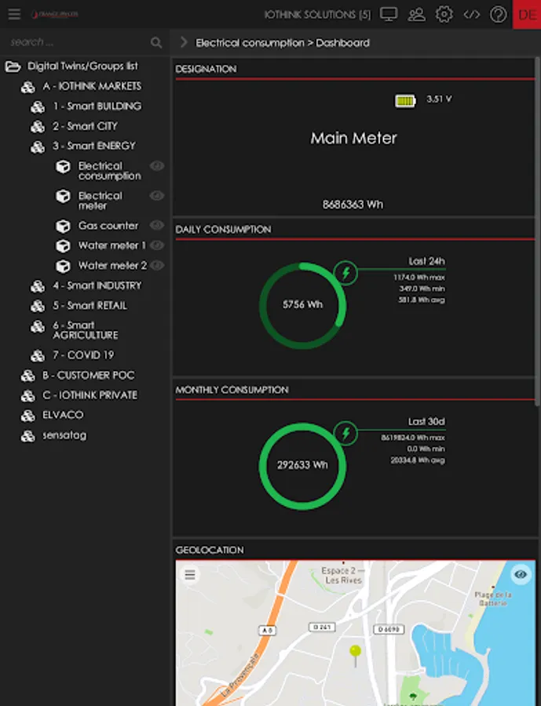Open the users management icon
The height and width of the screenshot is (706, 541).
tap(416, 14)
